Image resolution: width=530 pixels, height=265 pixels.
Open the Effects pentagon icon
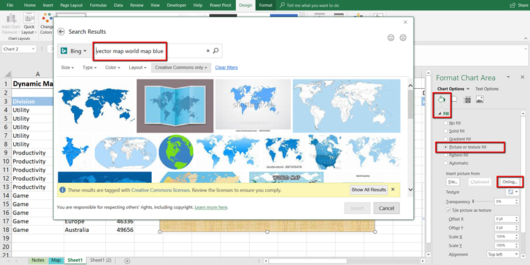tap(454, 100)
